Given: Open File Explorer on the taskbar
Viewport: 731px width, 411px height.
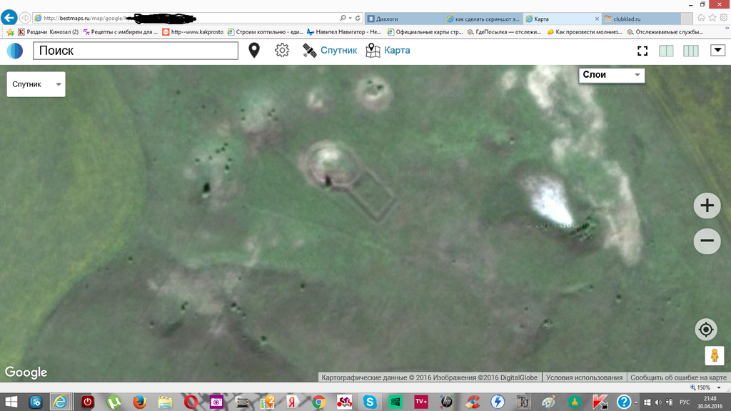Looking at the screenshot, I should tap(165, 402).
